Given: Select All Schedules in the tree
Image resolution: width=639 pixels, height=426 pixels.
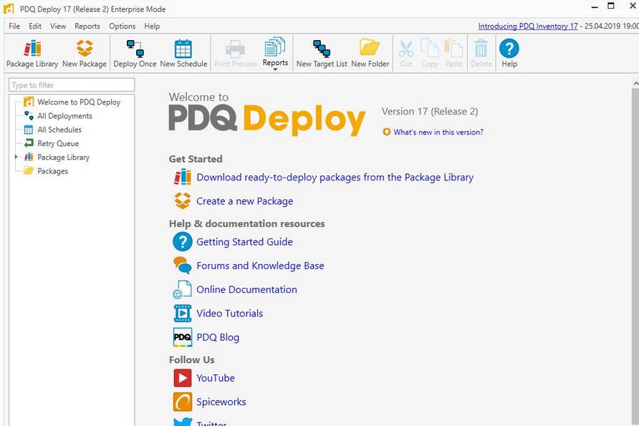Looking at the screenshot, I should (x=59, y=130).
